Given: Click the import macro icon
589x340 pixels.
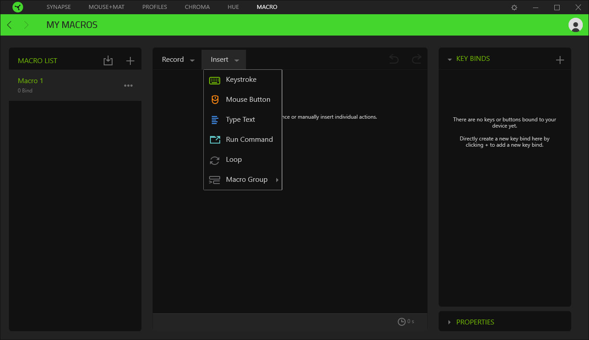Looking at the screenshot, I should 108,61.
